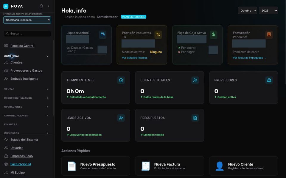Click Ver facturas impagadas link
Image resolution: width=286 pixels, height=178 pixels.
pyautogui.click(x=249, y=58)
